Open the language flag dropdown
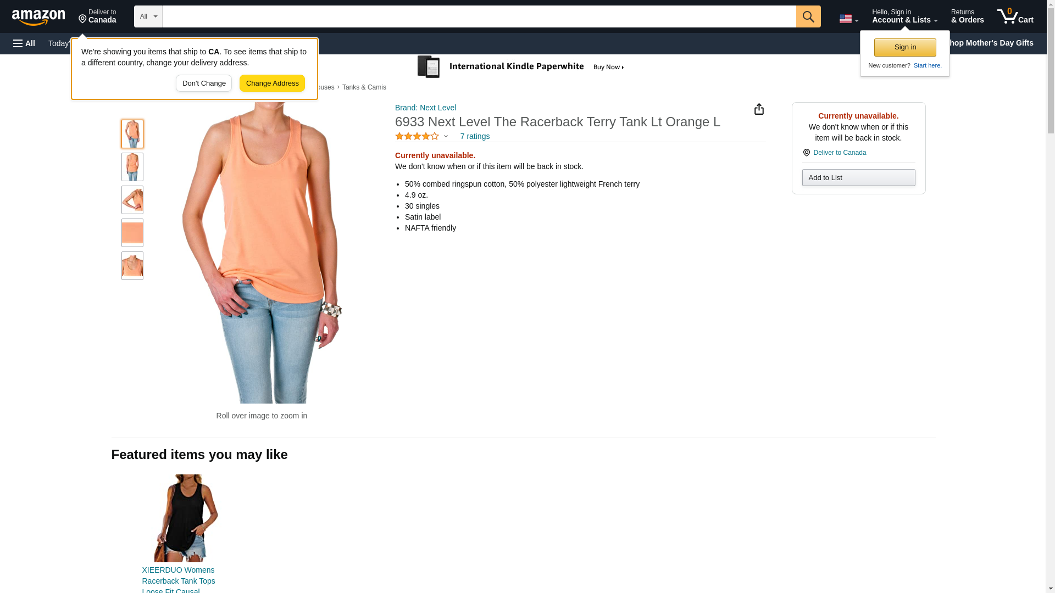Viewport: 1055px width, 593px height. click(848, 19)
